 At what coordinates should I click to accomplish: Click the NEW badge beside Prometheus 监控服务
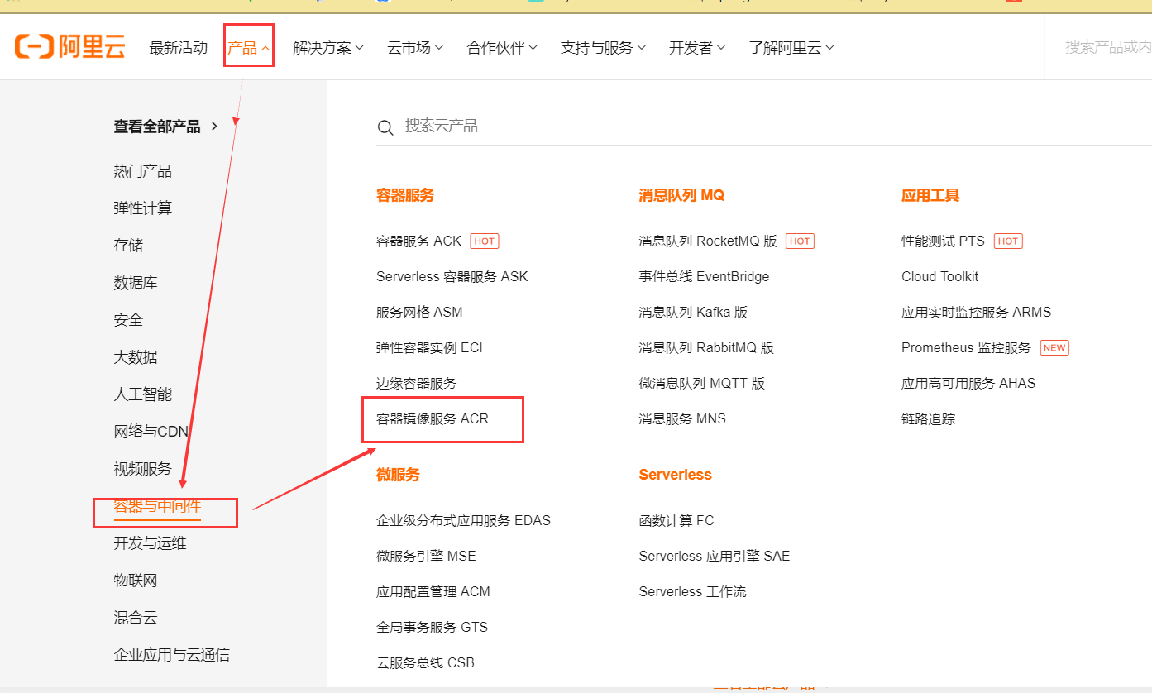1054,348
